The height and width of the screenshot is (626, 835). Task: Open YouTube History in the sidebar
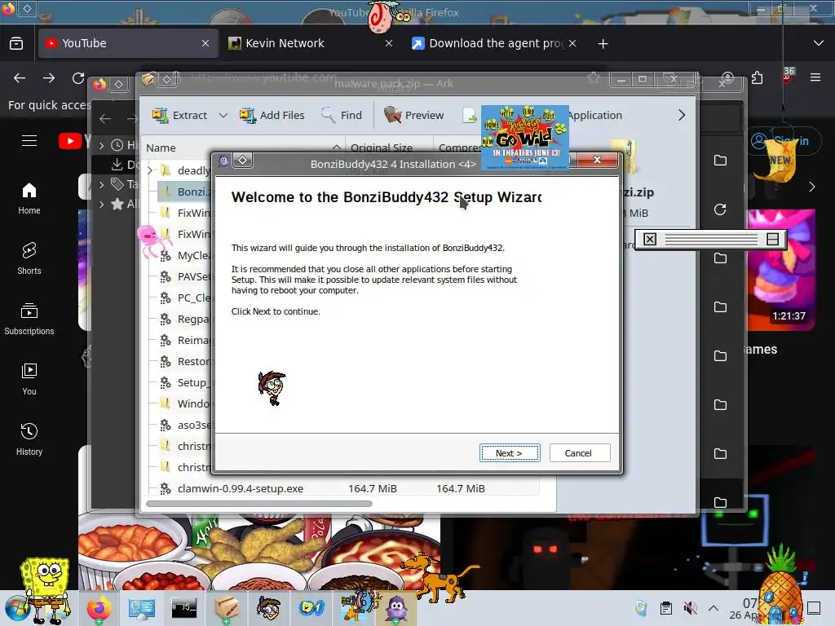[29, 439]
